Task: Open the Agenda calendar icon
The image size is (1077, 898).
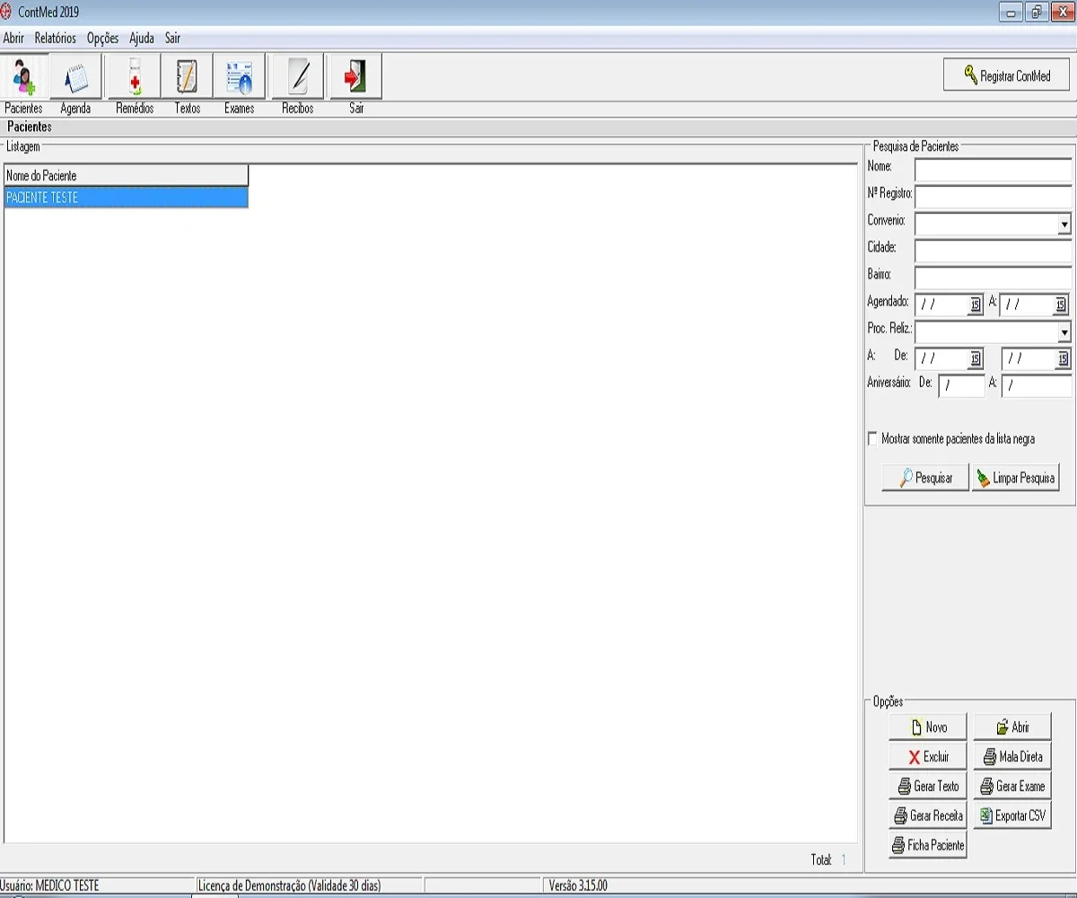Action: [x=75, y=76]
